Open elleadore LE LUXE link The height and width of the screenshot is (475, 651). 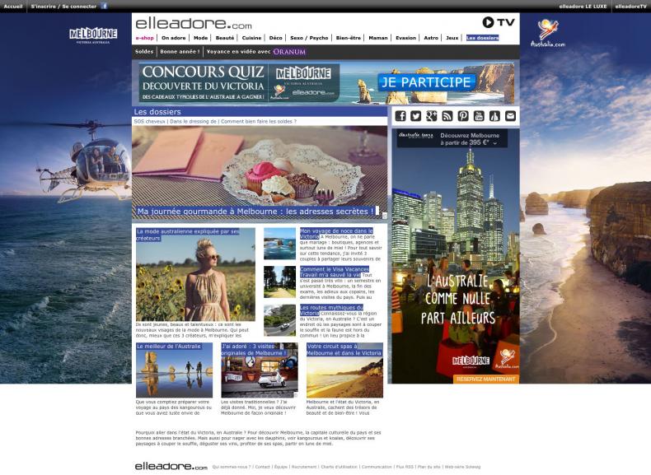tap(583, 7)
